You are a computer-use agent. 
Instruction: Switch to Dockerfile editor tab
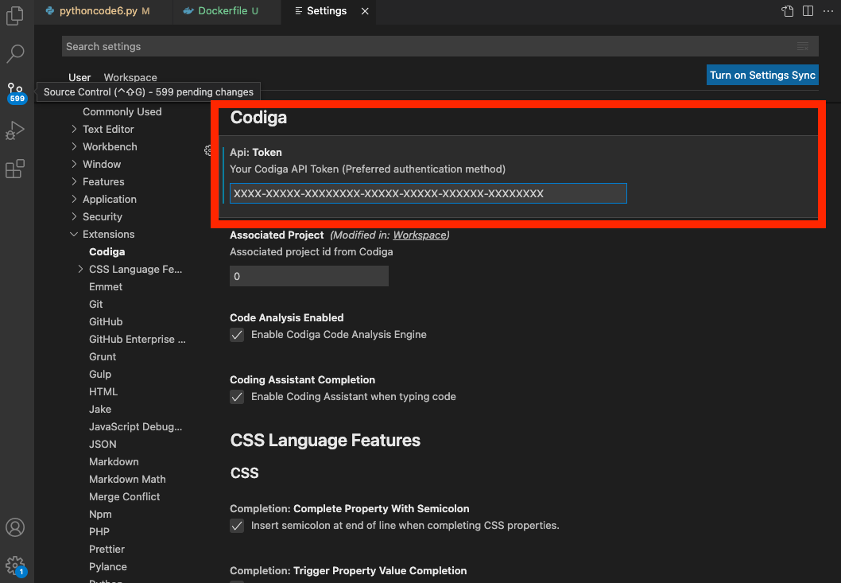click(x=227, y=10)
